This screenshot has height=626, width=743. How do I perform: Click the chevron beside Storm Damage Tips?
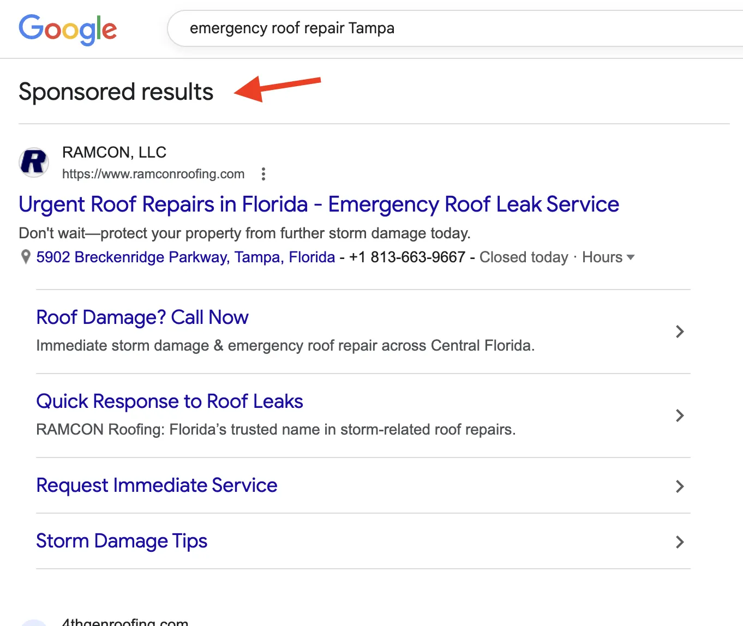click(680, 542)
